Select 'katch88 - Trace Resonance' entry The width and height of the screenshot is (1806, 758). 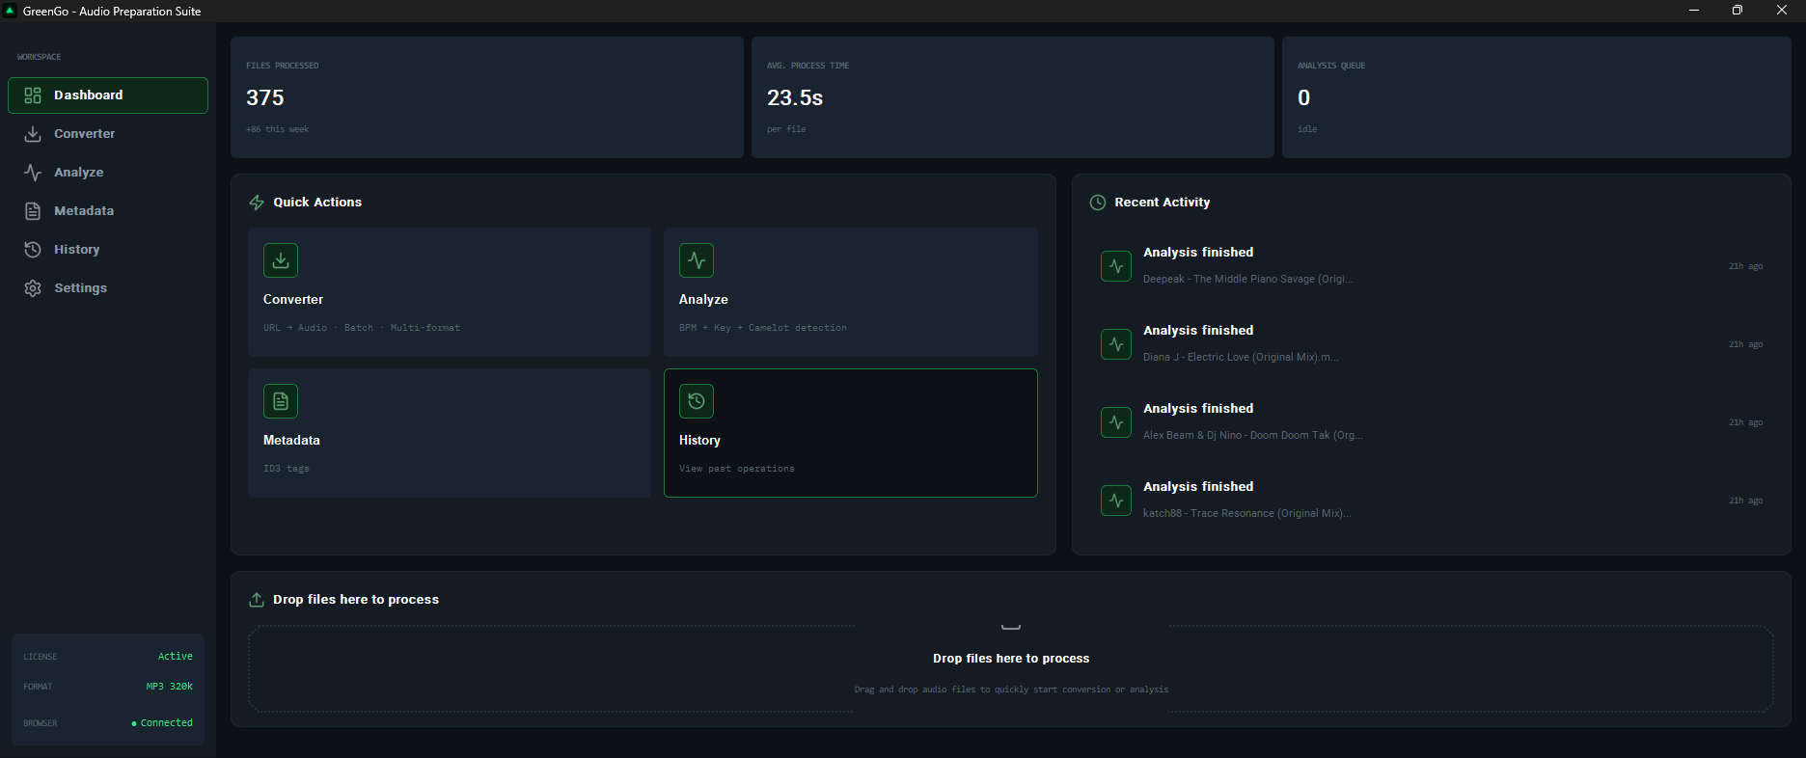point(1246,514)
